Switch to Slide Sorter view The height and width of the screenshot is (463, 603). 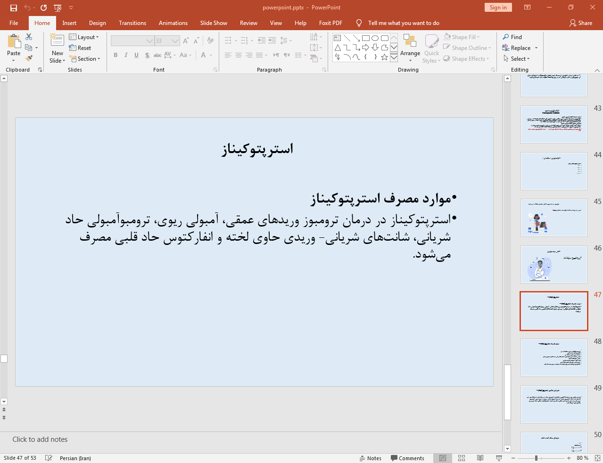click(x=462, y=458)
